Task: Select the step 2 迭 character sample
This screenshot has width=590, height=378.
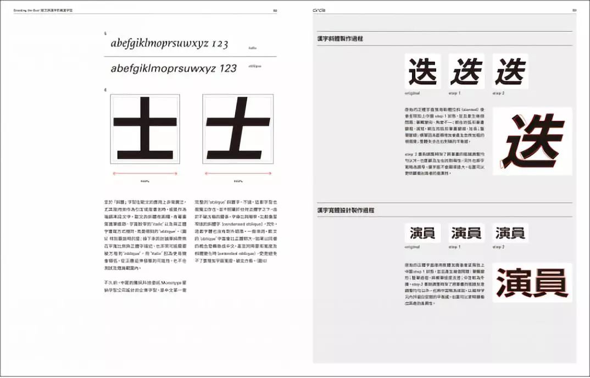Action: coord(510,71)
